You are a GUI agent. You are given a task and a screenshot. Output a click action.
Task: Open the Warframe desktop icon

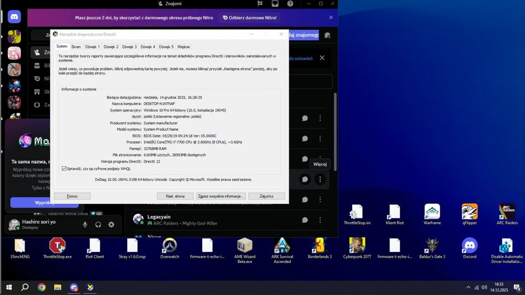(432, 214)
